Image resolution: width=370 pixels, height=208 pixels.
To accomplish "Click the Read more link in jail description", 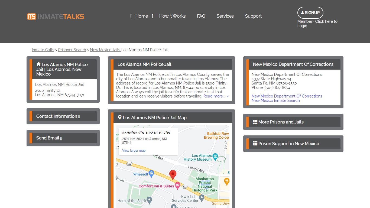I will point(216,96).
